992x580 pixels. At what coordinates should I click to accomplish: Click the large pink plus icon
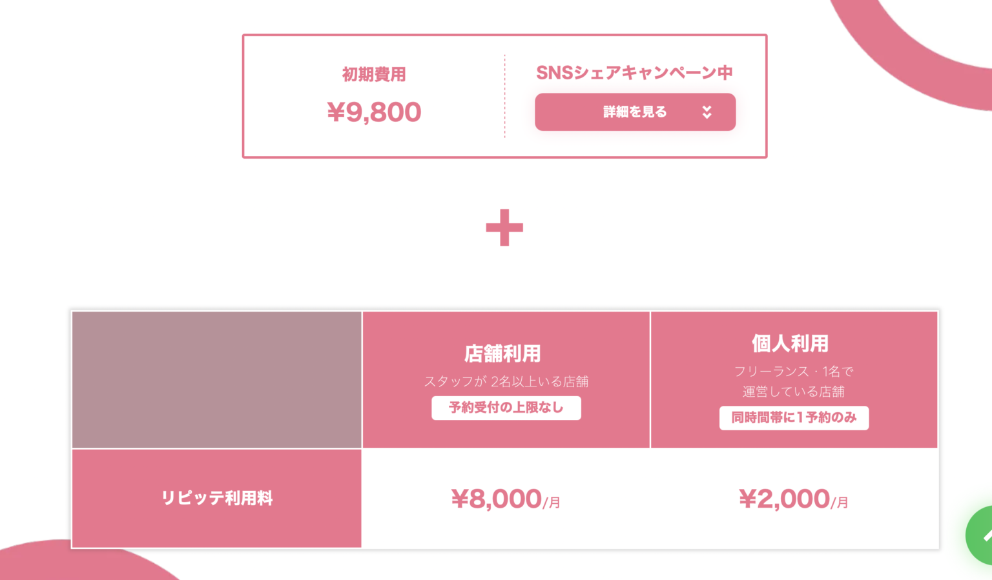504,228
